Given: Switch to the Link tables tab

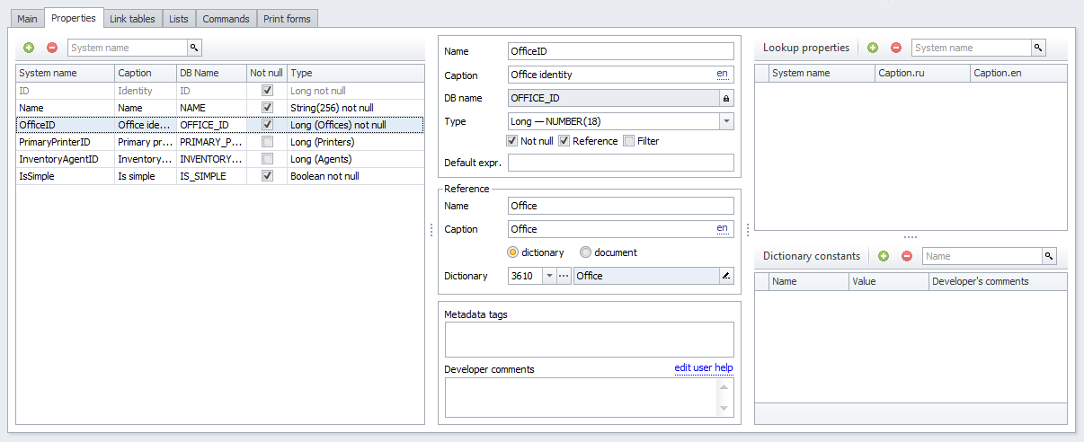Looking at the screenshot, I should 132,19.
